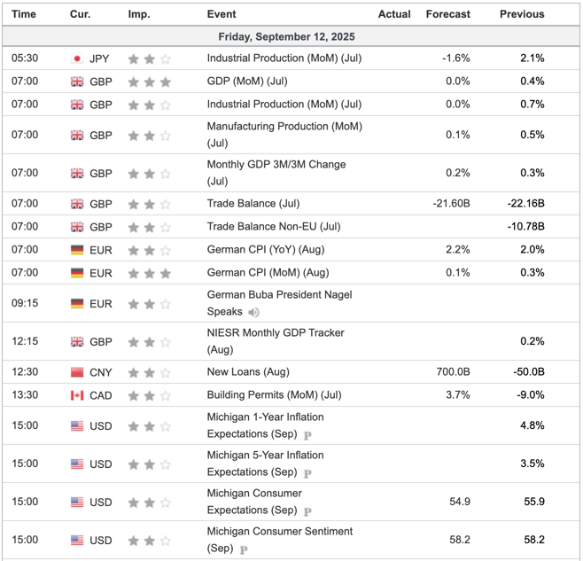583x561 pixels.
Task: Open the Industrial Production (MoM) JPY event
Action: (284, 58)
